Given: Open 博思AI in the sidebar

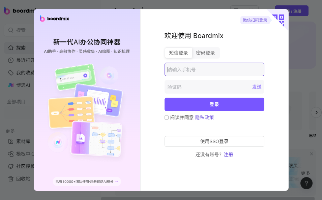Looking at the screenshot, I should point(19,85).
